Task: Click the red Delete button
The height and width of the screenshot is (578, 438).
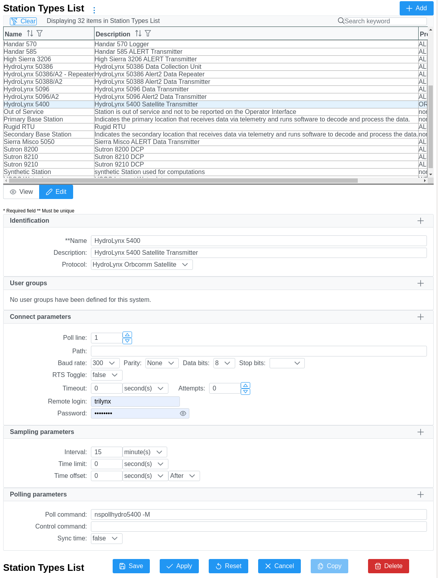Action: point(388,566)
